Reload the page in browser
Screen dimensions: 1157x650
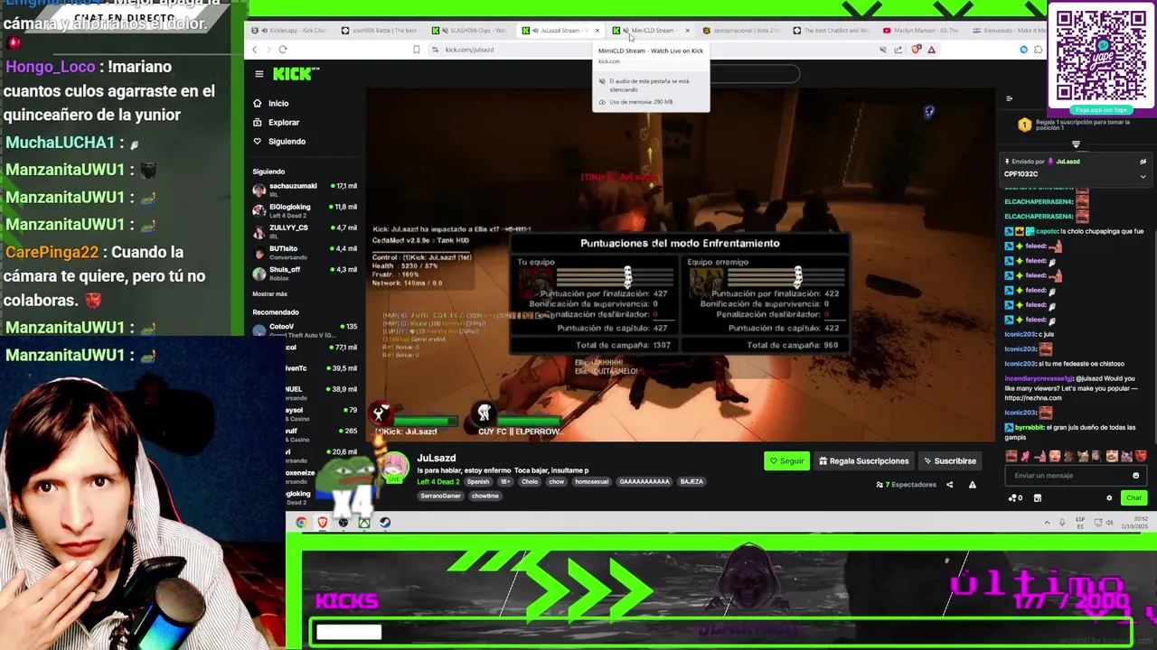click(283, 50)
